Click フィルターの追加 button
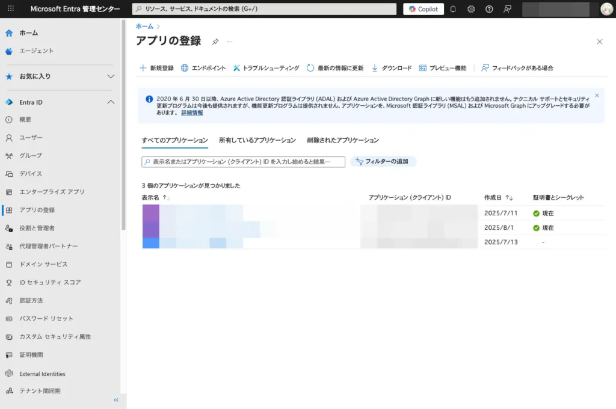Image resolution: width=616 pixels, height=409 pixels. tap(383, 161)
